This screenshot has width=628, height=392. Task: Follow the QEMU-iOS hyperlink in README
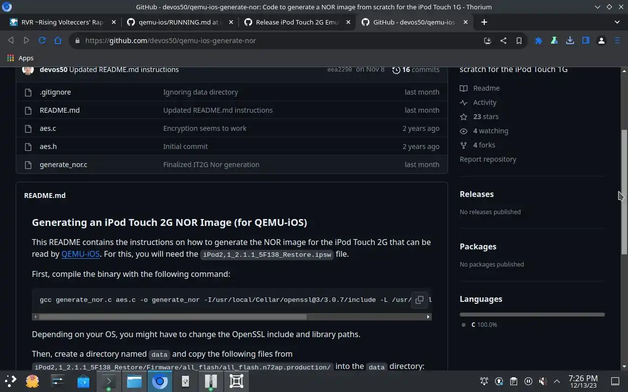pos(80,254)
